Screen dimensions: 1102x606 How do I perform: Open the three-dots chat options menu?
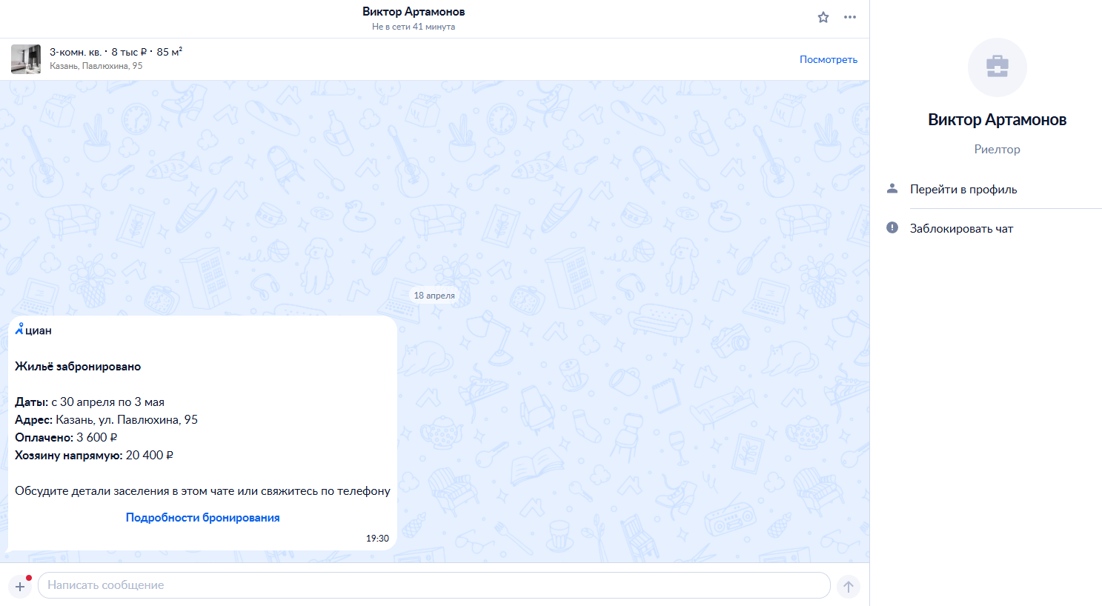click(x=850, y=17)
